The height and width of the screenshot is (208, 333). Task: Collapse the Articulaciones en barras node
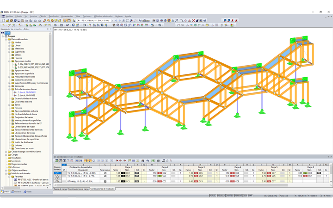[x=9, y=89]
